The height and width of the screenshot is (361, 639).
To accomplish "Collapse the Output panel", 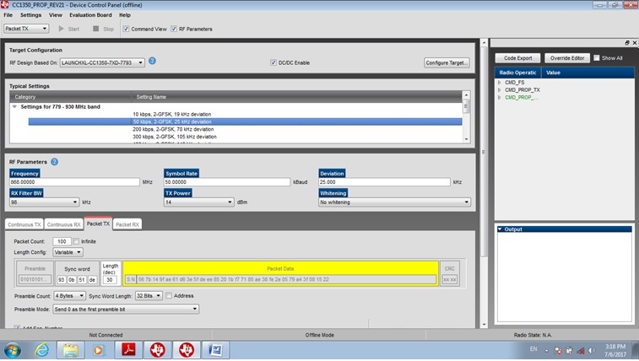I will (500, 229).
